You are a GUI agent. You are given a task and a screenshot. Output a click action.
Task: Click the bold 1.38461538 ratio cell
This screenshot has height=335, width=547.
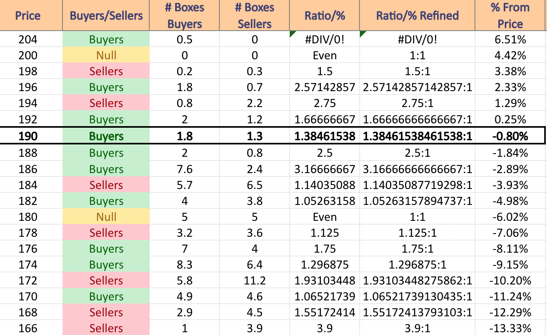tap(324, 136)
